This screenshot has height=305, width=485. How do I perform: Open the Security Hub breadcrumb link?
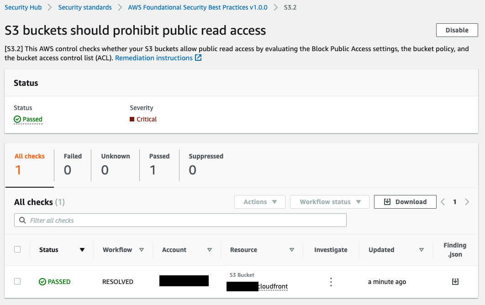pos(23,7)
